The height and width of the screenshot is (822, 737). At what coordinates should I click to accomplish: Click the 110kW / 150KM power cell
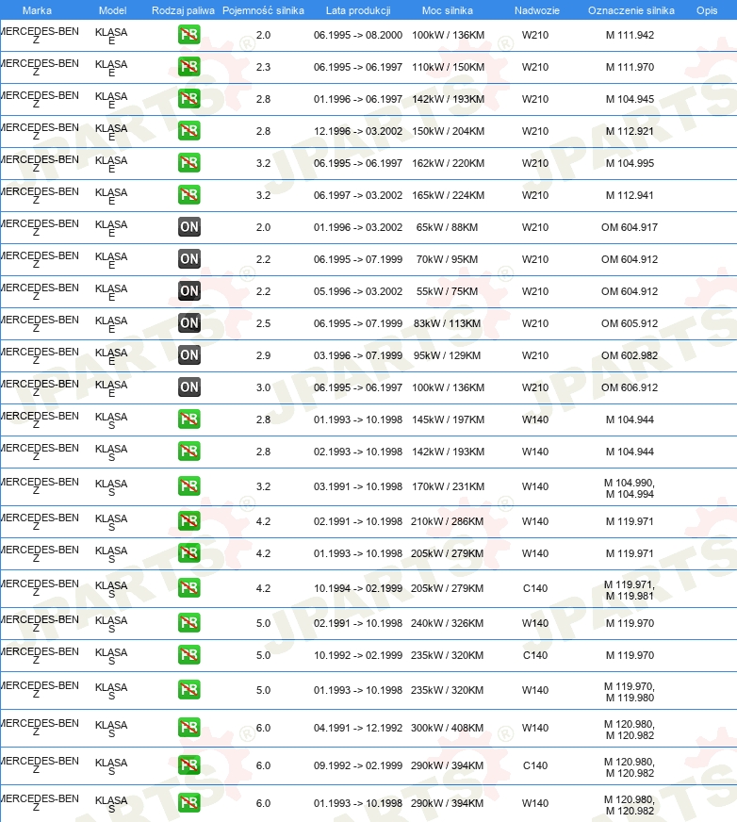tap(449, 67)
